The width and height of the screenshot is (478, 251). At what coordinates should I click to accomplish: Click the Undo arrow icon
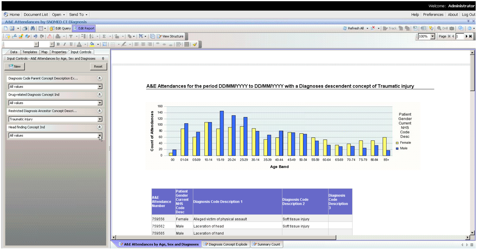pyautogui.click(x=35, y=36)
